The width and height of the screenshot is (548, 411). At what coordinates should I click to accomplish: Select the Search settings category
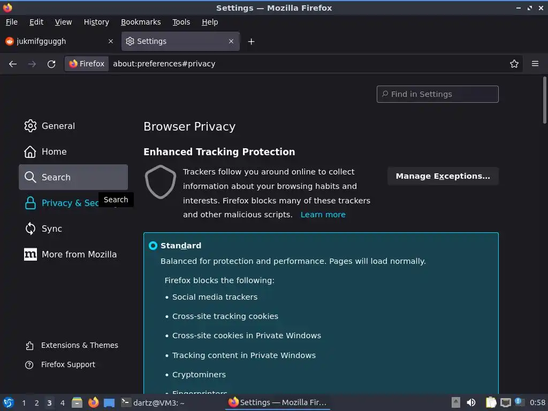click(73, 177)
